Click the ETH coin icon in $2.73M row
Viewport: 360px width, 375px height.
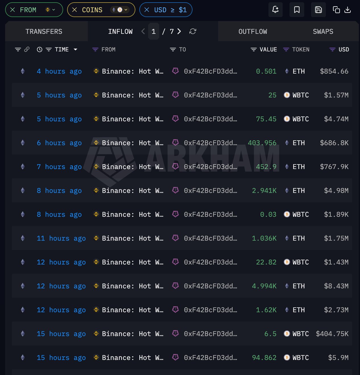tap(287, 310)
